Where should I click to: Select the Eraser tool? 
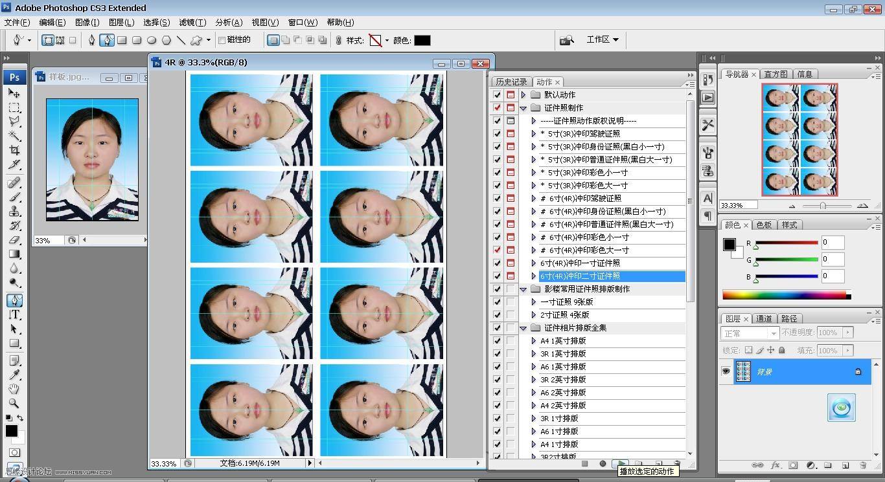(x=14, y=240)
